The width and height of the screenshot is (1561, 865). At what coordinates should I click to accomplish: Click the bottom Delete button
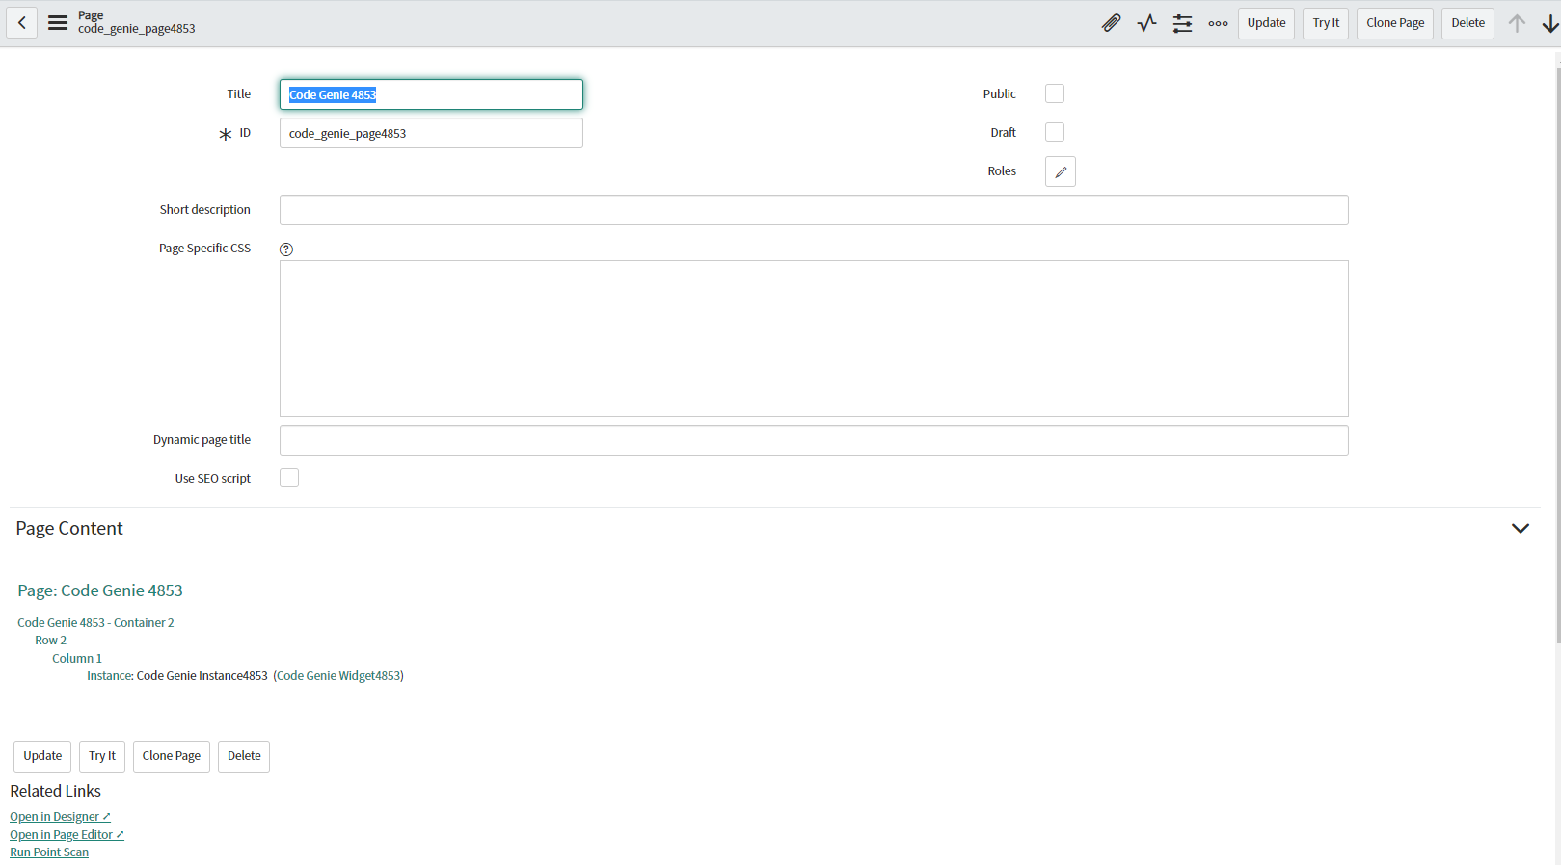click(244, 756)
